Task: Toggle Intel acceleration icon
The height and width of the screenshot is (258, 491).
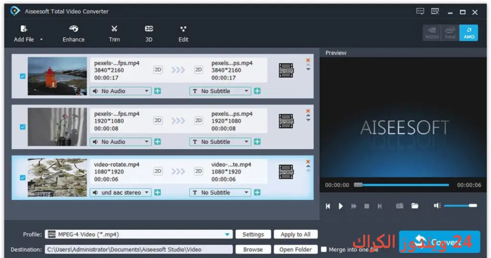Action: [450, 33]
